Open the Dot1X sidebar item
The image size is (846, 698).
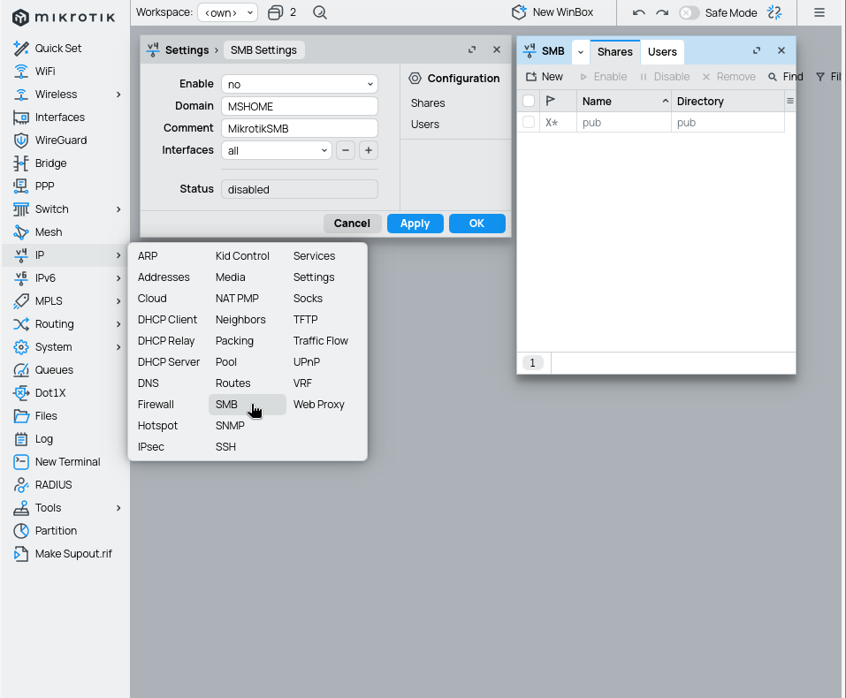click(x=50, y=392)
